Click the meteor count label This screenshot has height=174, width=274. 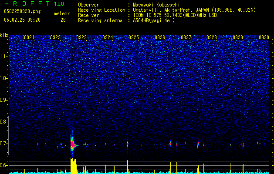(x=62, y=13)
